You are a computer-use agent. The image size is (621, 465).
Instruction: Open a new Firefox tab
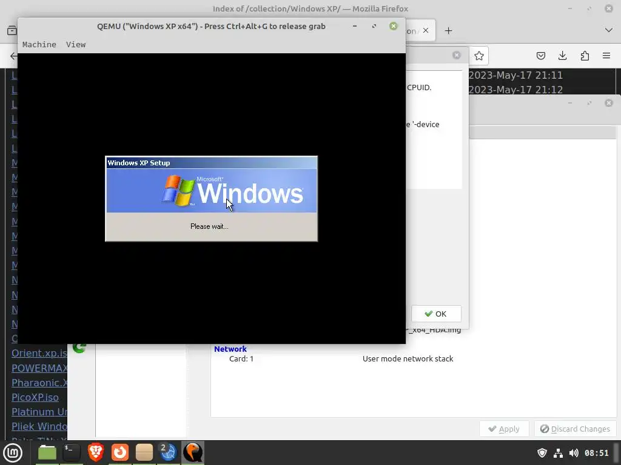(x=448, y=31)
